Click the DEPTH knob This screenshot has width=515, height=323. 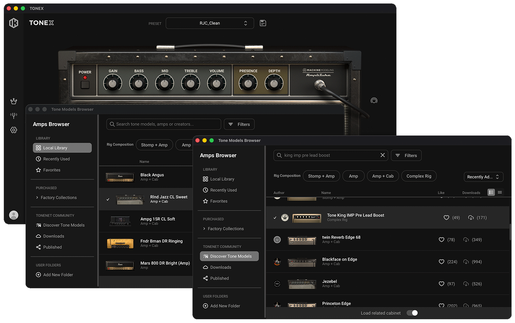[274, 83]
